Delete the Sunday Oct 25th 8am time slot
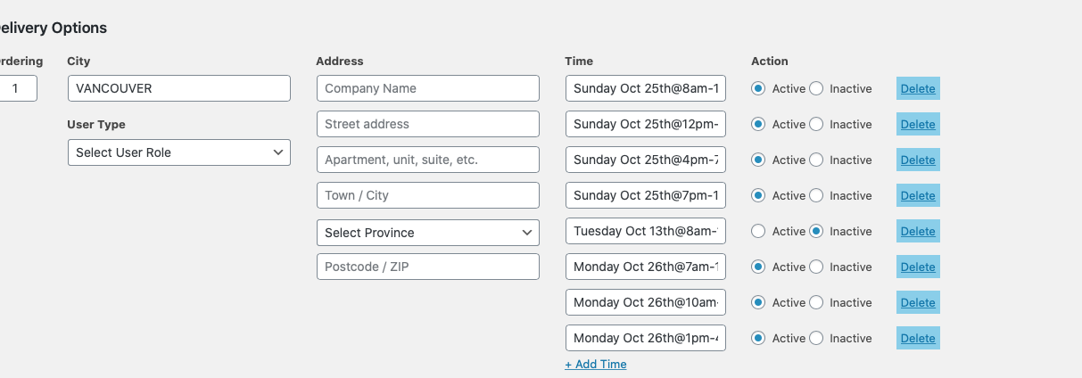 pyautogui.click(x=918, y=88)
